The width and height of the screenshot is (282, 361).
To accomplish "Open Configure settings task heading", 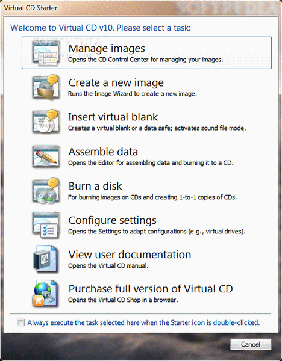I will coord(113,220).
